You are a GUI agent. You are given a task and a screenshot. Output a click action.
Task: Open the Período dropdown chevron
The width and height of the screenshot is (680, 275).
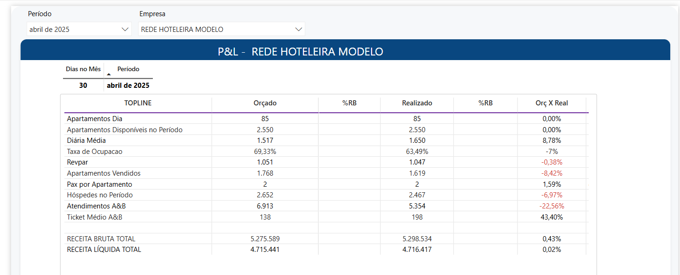tap(125, 29)
